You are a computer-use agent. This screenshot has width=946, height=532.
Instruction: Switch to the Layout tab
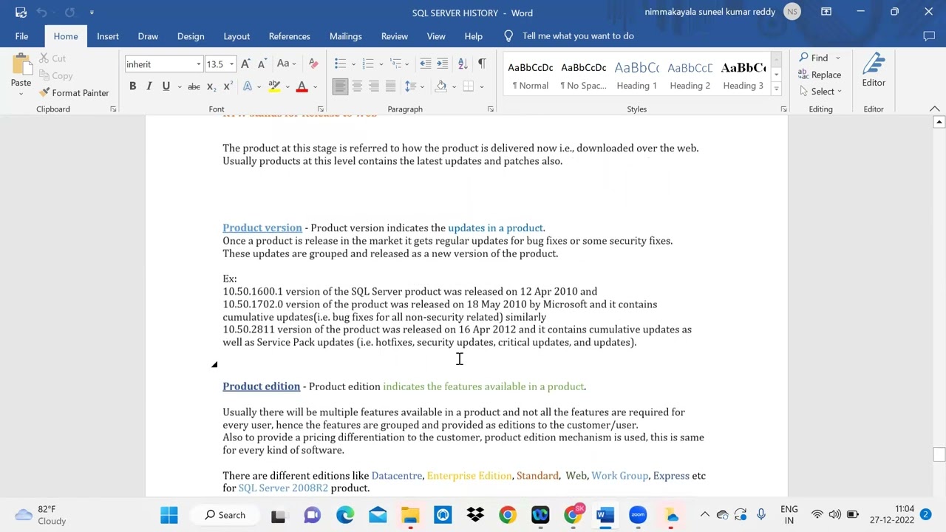point(236,36)
